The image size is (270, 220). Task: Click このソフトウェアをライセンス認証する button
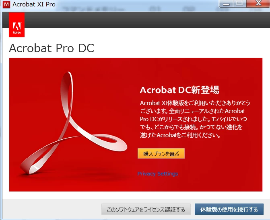[146, 209]
